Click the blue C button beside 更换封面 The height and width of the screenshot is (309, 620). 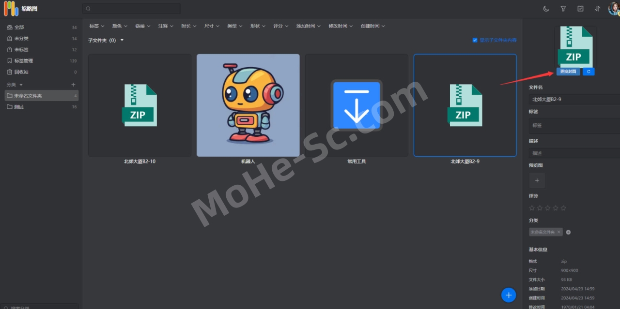[588, 72]
